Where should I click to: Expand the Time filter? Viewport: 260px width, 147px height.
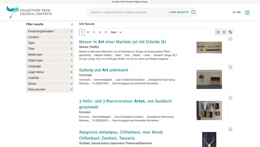click(x=50, y=49)
